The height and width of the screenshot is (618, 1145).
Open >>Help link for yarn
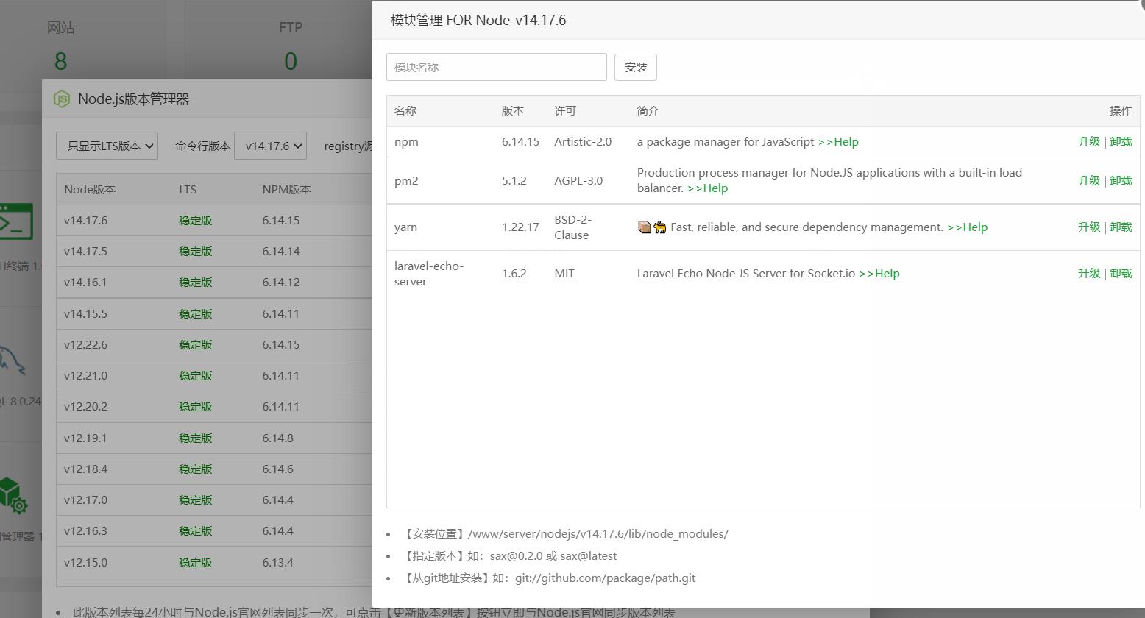[x=967, y=227]
